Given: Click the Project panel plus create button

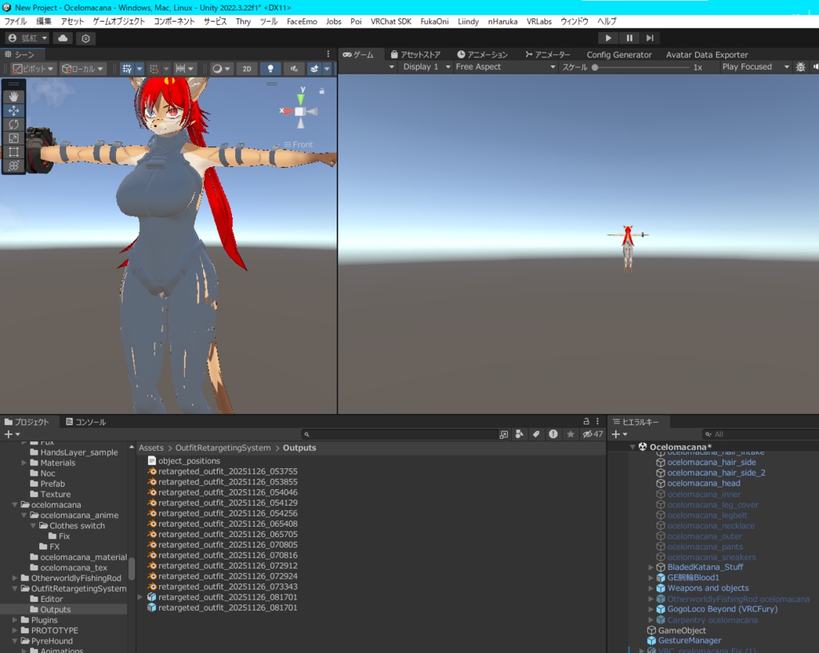Looking at the screenshot, I should click(x=11, y=434).
